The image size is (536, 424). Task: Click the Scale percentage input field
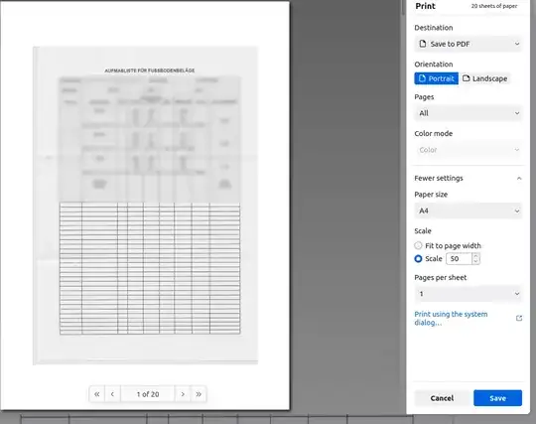[x=460, y=258]
